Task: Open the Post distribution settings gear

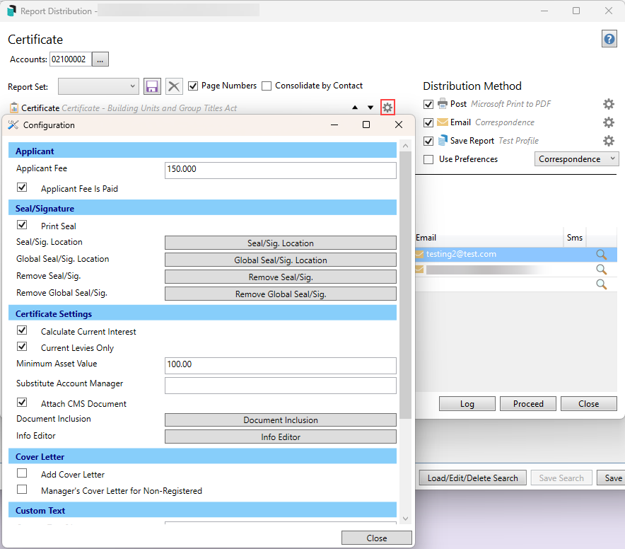Action: (x=608, y=104)
